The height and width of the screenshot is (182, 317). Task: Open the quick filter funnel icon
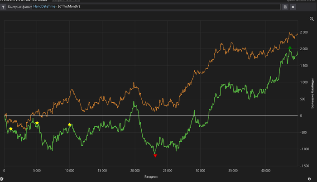[x=3, y=7]
